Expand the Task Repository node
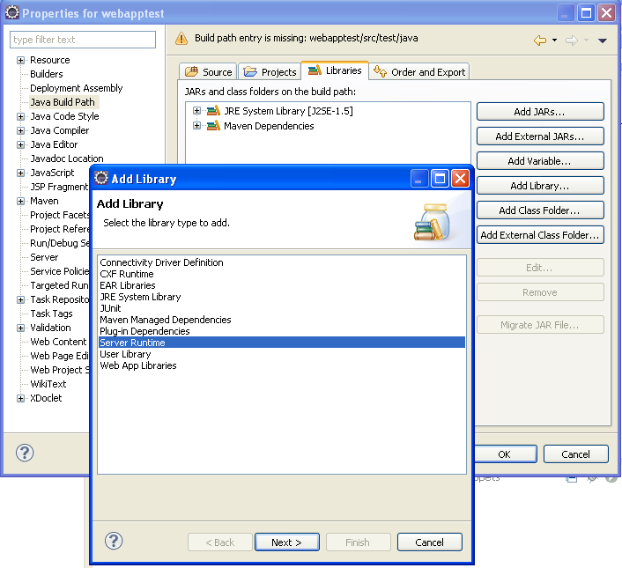 20,300
